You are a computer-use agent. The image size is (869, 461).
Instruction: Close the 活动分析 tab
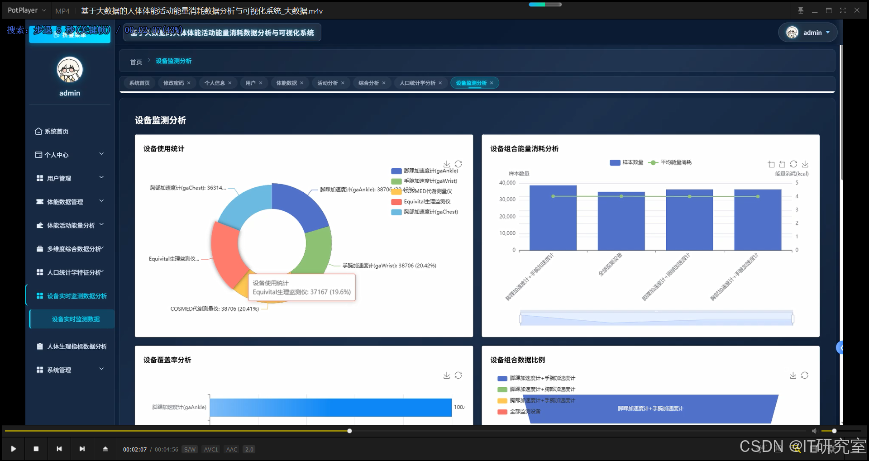click(343, 83)
